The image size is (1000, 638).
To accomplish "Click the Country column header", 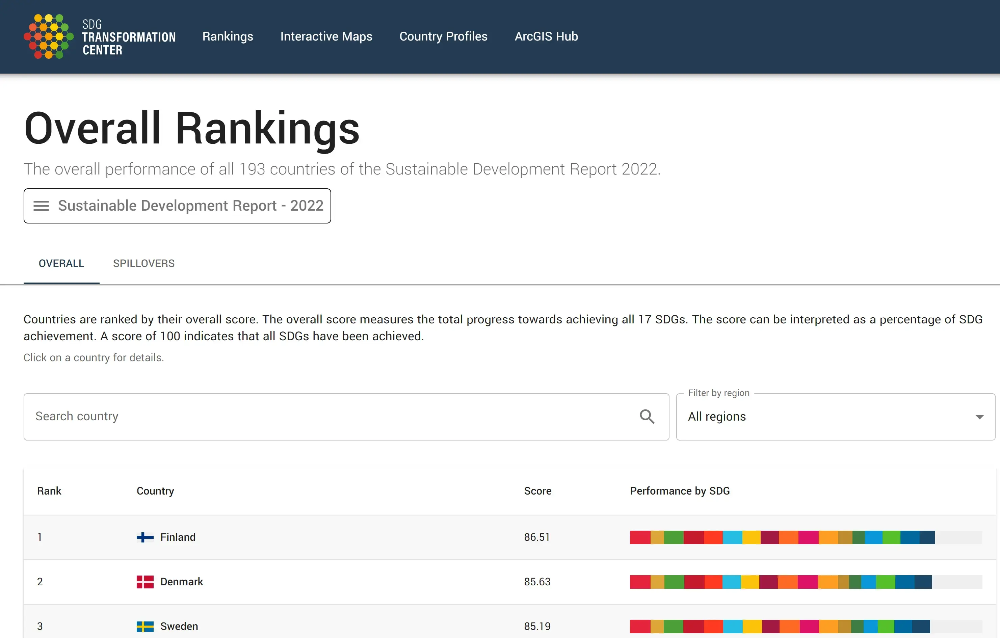I will [155, 491].
